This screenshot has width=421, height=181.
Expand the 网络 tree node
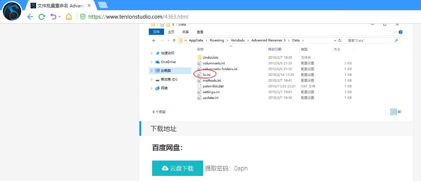(152, 88)
